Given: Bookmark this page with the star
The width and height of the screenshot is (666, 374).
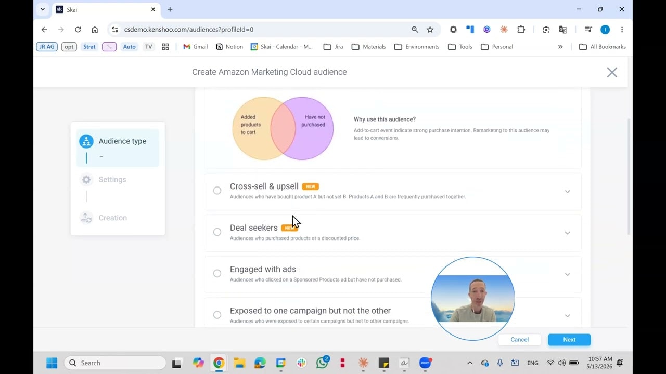Looking at the screenshot, I should pos(430,30).
